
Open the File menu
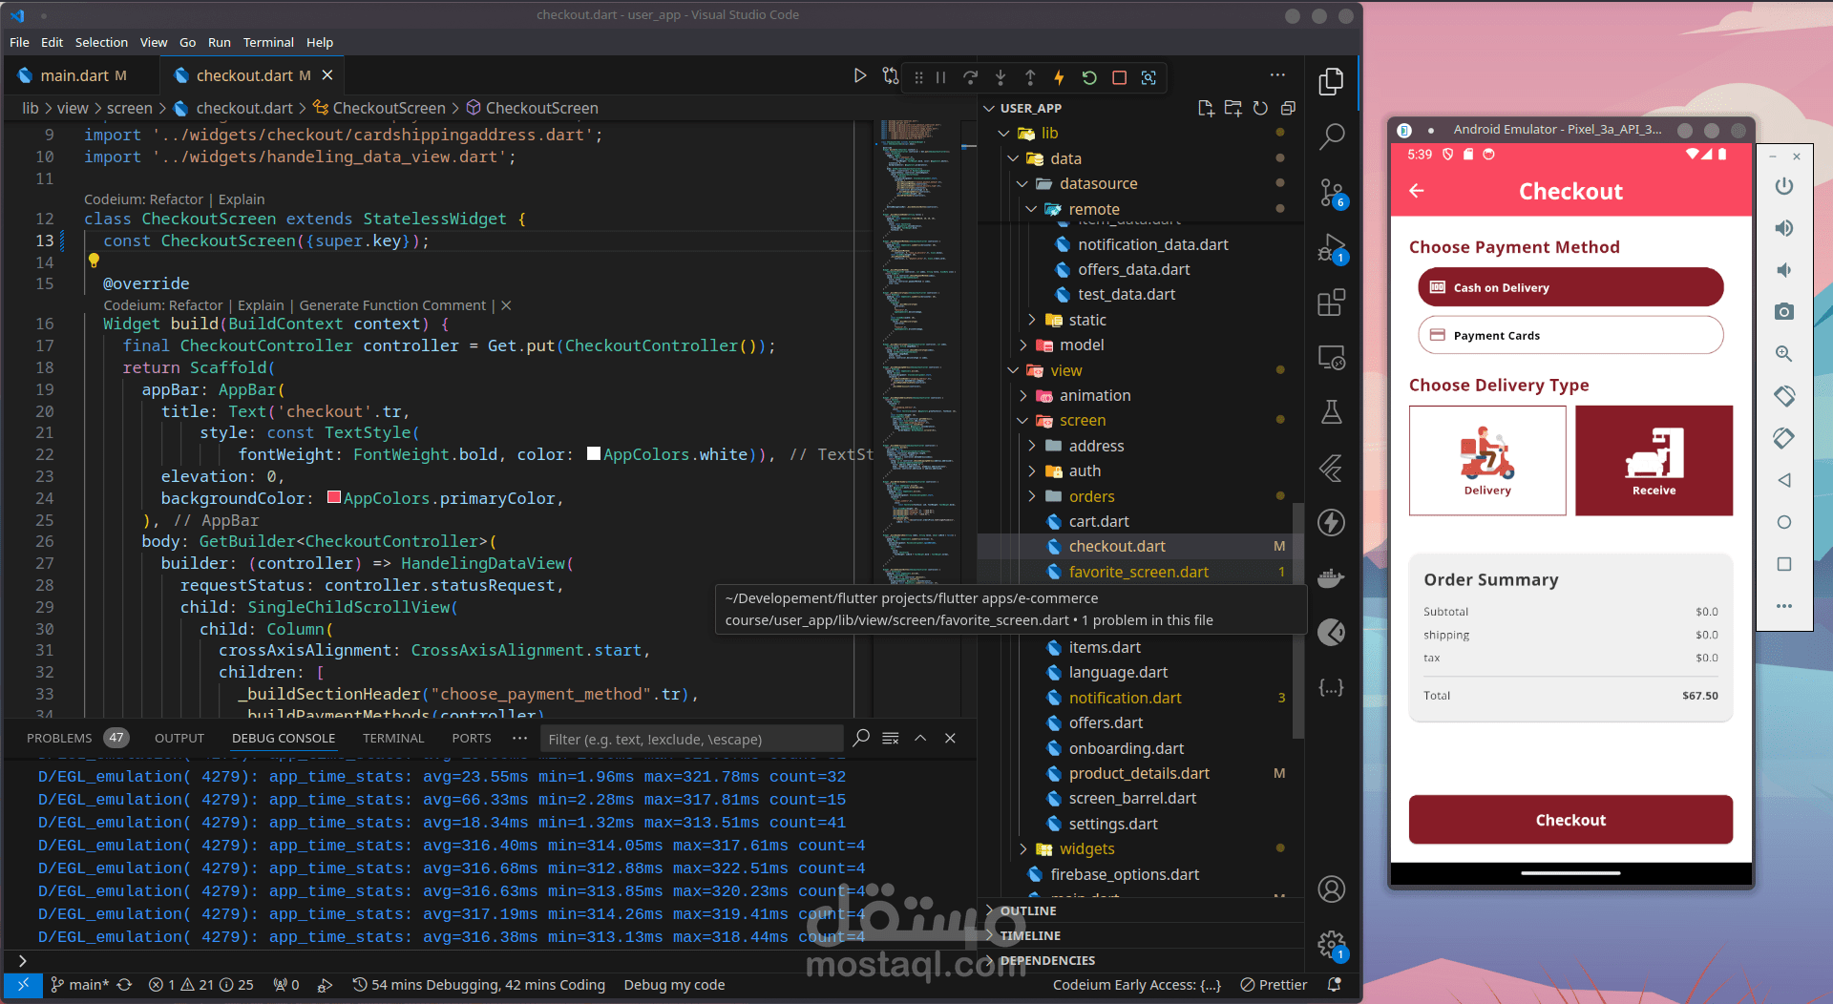[19, 42]
